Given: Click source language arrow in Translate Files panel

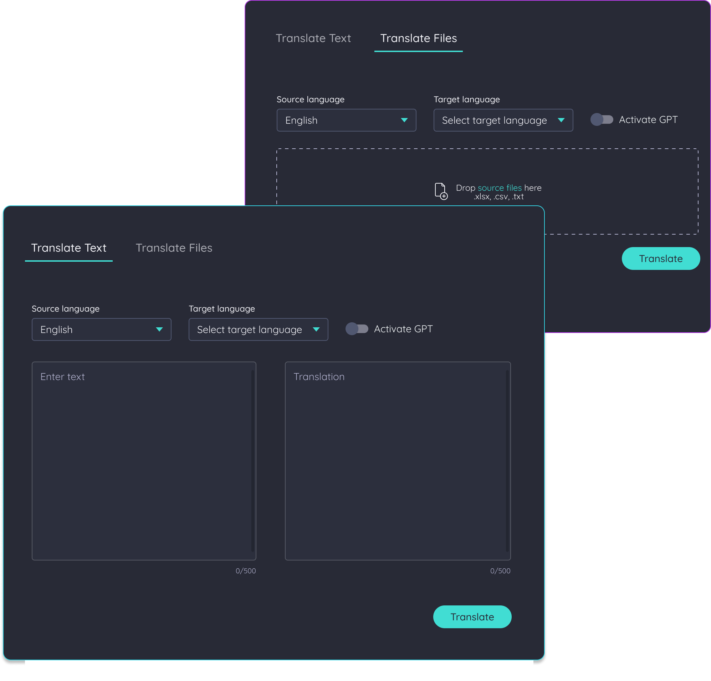Looking at the screenshot, I should pos(404,120).
